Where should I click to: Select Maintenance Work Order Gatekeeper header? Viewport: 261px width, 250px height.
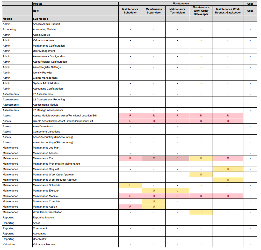tap(201, 11)
